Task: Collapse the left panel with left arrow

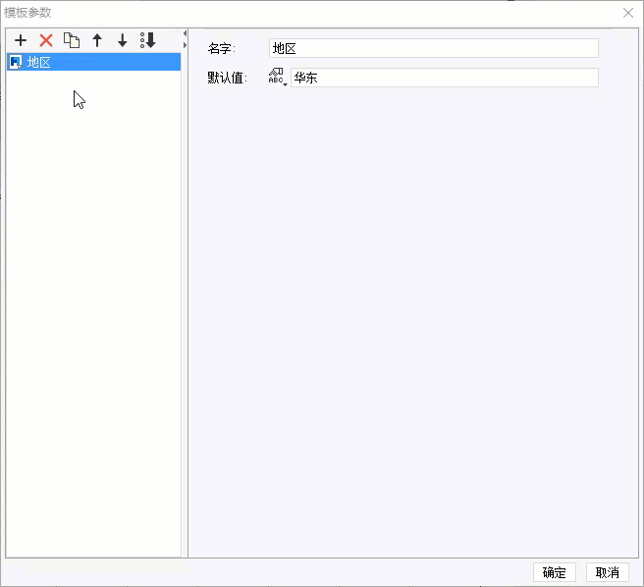Action: [x=185, y=33]
